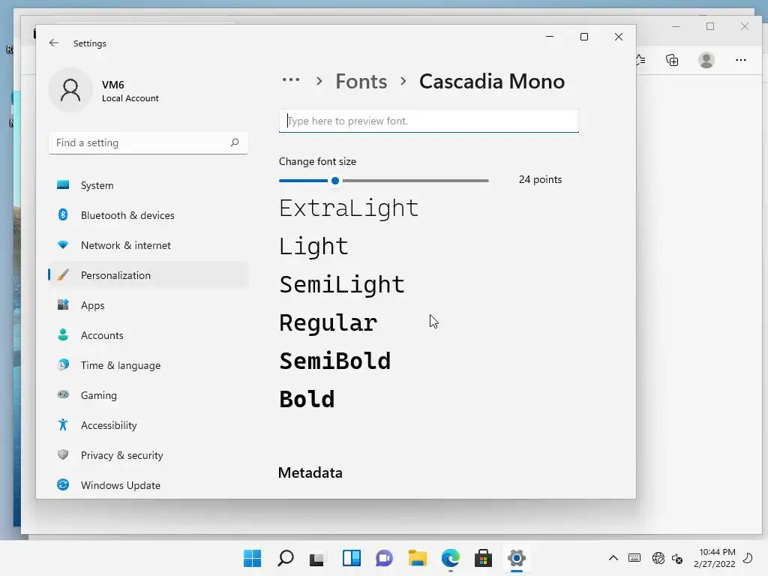Click the Find a setting search box
Screen dimensions: 768x576
[148, 142]
